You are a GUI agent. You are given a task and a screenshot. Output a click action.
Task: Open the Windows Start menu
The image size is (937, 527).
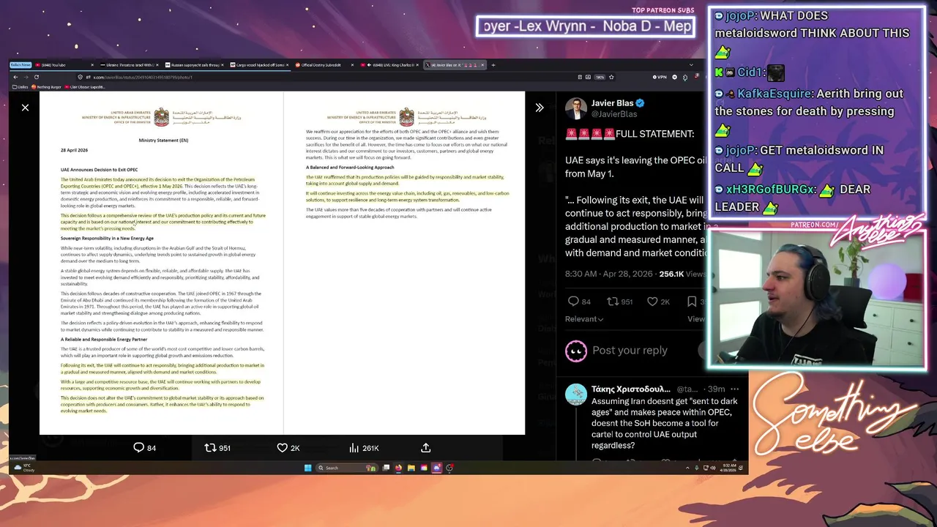coord(307,468)
